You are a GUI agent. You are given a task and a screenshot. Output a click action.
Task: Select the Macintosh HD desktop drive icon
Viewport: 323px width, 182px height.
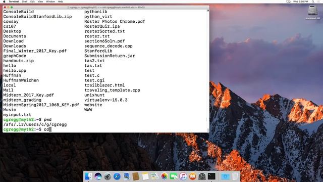313,10
